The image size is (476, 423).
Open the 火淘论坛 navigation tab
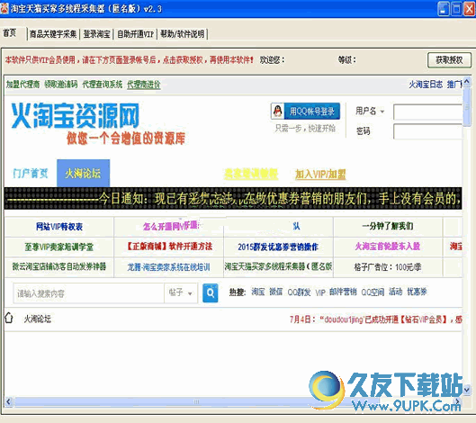click(x=83, y=173)
